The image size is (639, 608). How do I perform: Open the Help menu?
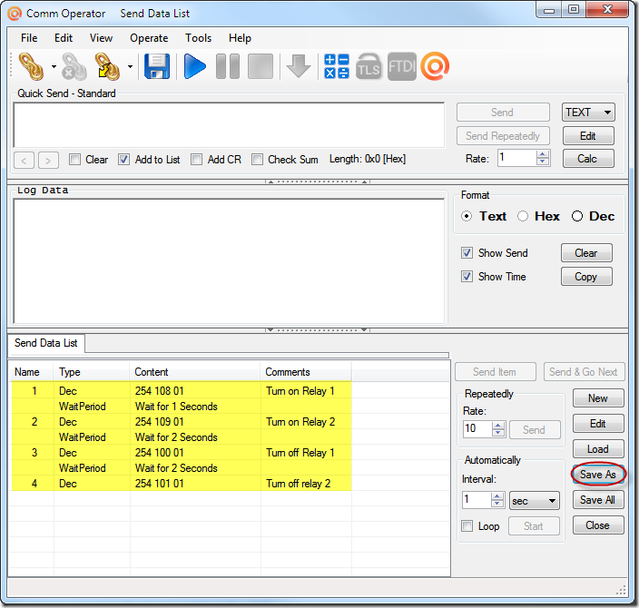(240, 38)
